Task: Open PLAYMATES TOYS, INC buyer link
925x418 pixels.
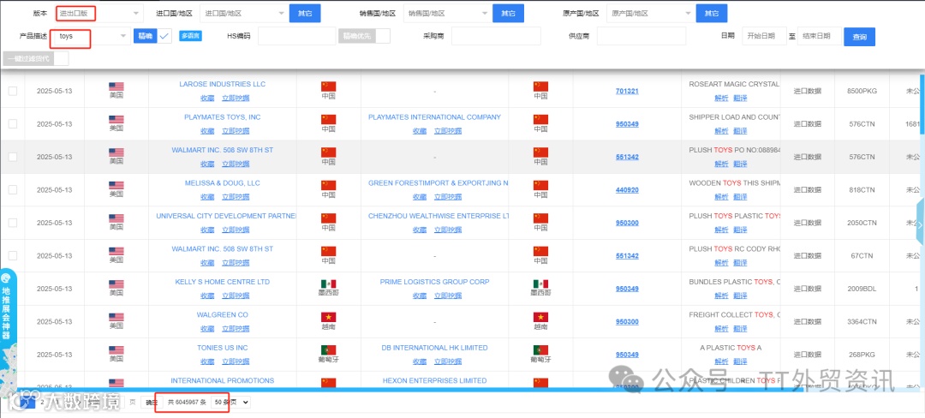Action: click(223, 117)
